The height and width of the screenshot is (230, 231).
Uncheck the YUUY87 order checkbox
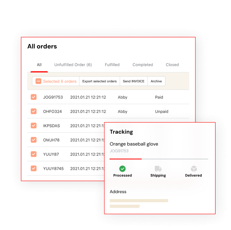click(34, 154)
